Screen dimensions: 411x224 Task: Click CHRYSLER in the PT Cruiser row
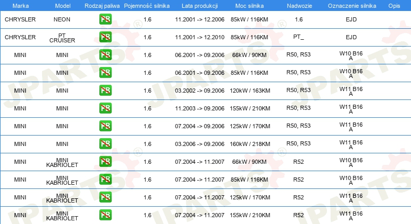[20, 37]
